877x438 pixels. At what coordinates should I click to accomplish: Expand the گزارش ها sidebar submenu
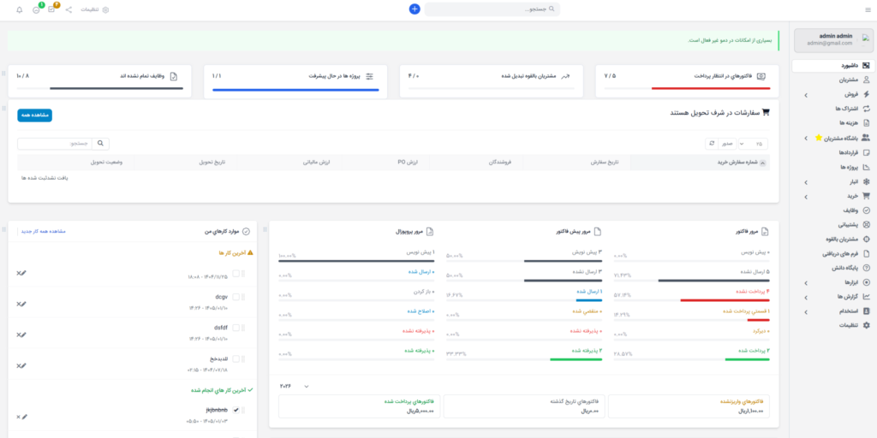[x=806, y=297]
